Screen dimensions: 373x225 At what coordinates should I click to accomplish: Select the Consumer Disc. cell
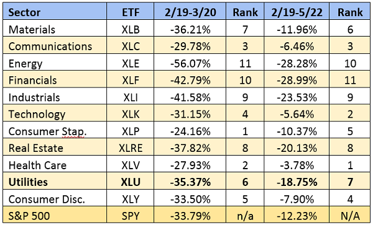pyautogui.click(x=55, y=198)
